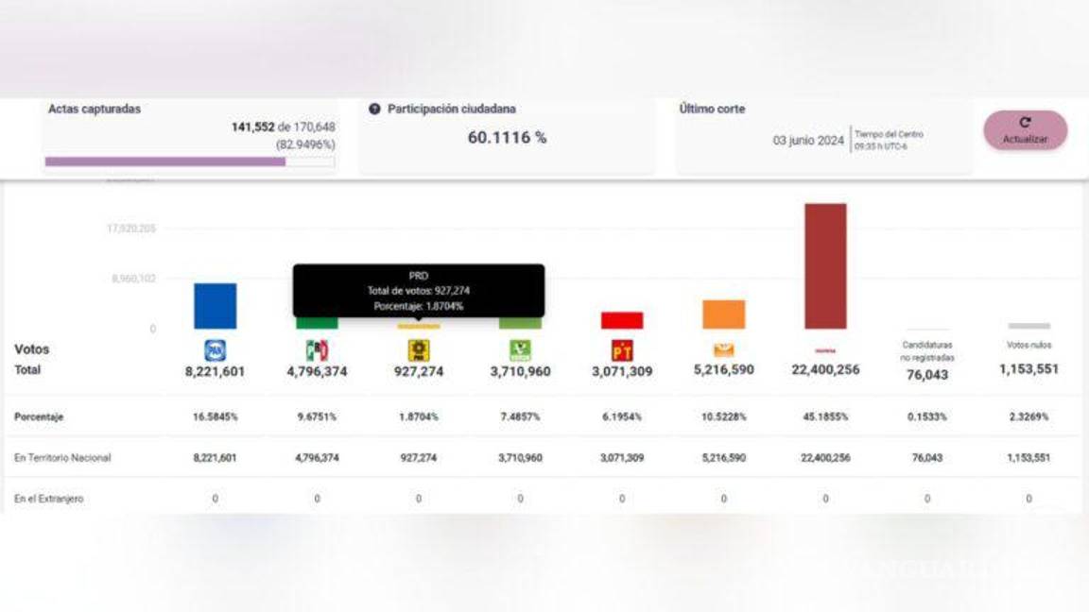
Task: Click the PRI party logo
Action: pos(317,350)
